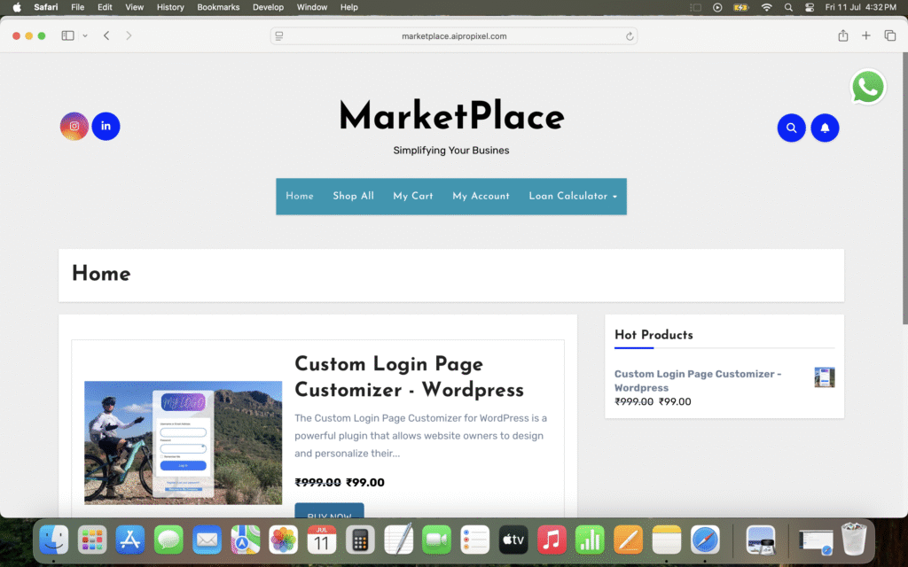Expand the Loan Calculator dropdown
Image resolution: width=908 pixels, height=567 pixels.
point(572,196)
